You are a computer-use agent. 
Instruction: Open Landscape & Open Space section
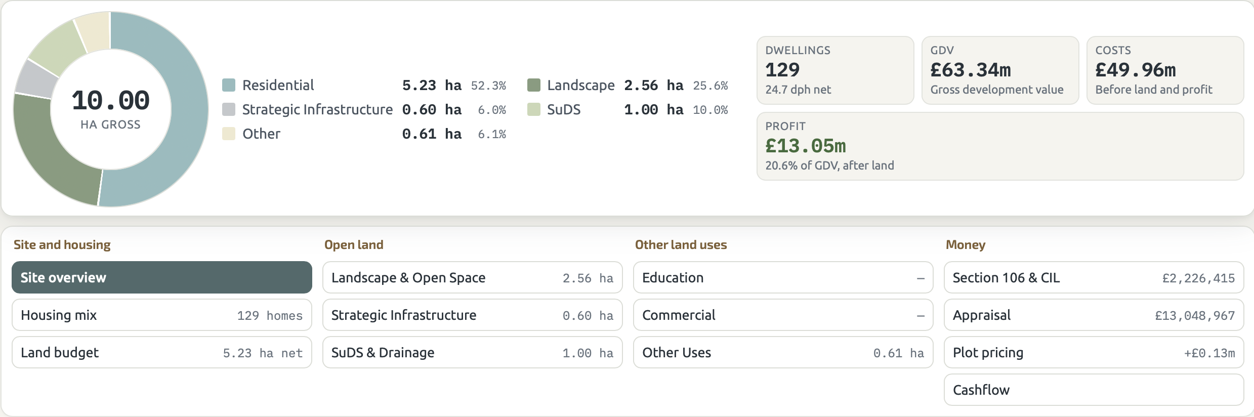point(473,277)
